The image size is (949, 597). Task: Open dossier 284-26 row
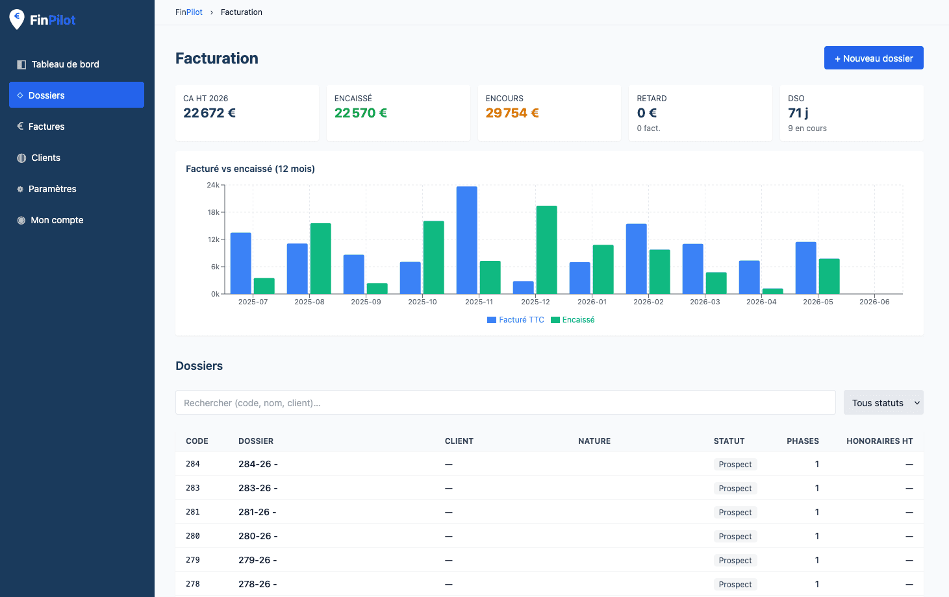(550, 464)
